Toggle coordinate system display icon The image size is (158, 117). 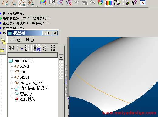(31, 3)
